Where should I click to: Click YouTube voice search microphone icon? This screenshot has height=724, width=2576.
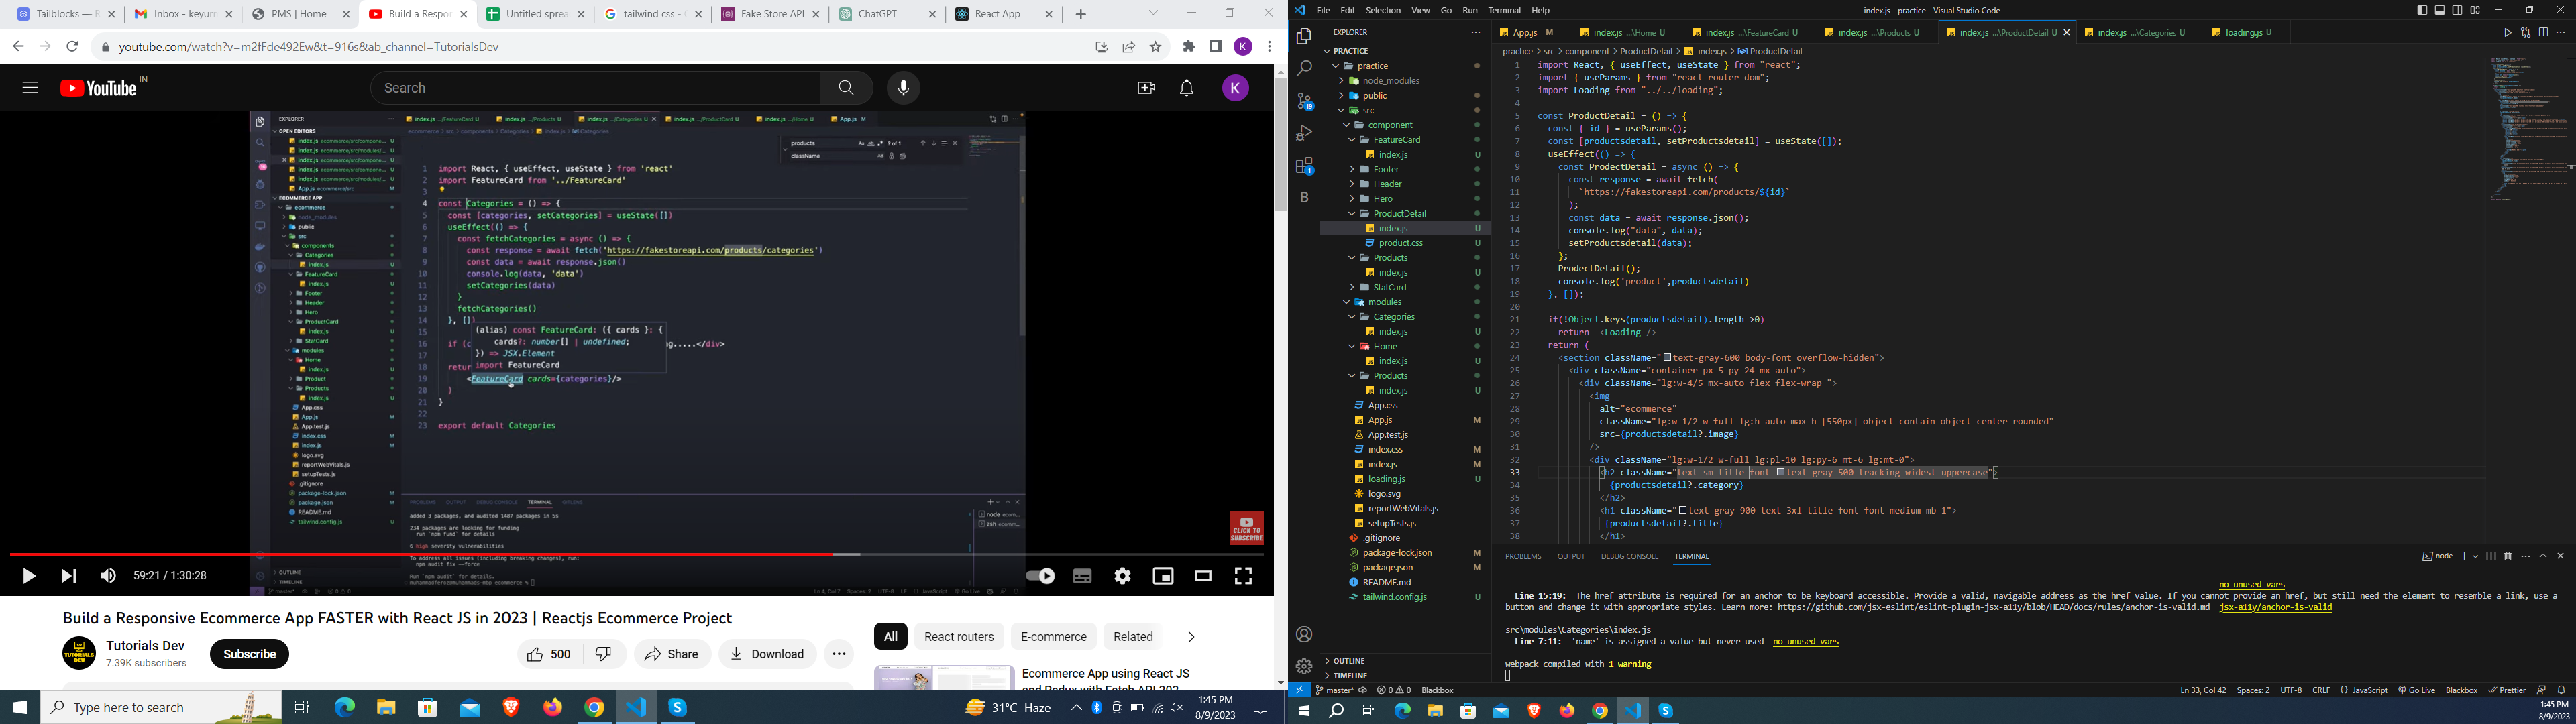tap(903, 88)
